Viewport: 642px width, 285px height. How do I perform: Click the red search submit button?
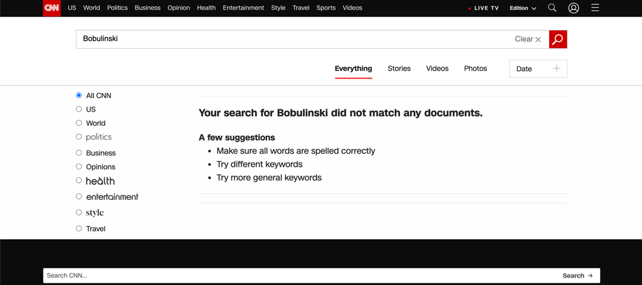[x=557, y=39]
